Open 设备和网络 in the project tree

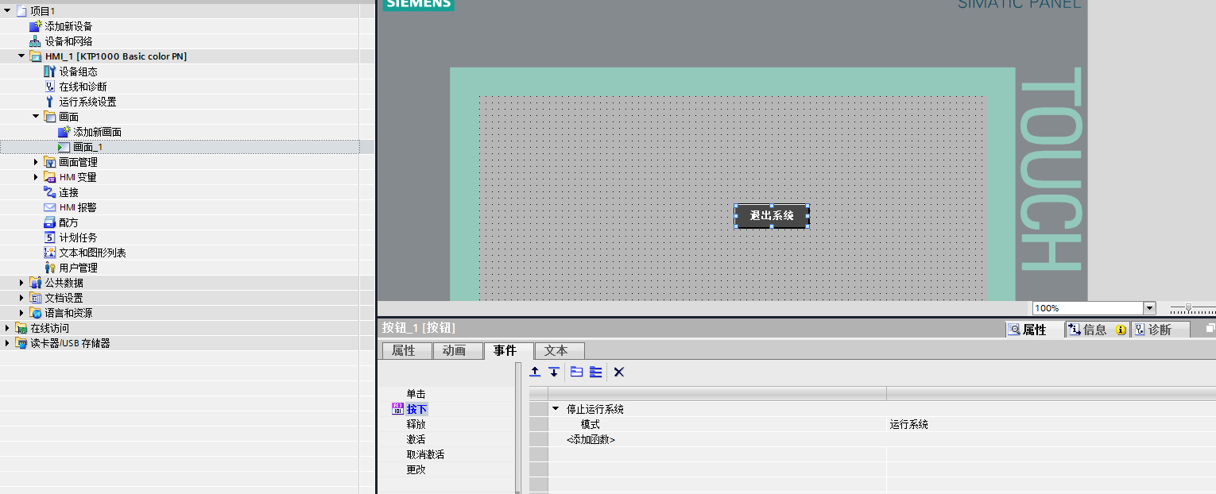point(68,41)
